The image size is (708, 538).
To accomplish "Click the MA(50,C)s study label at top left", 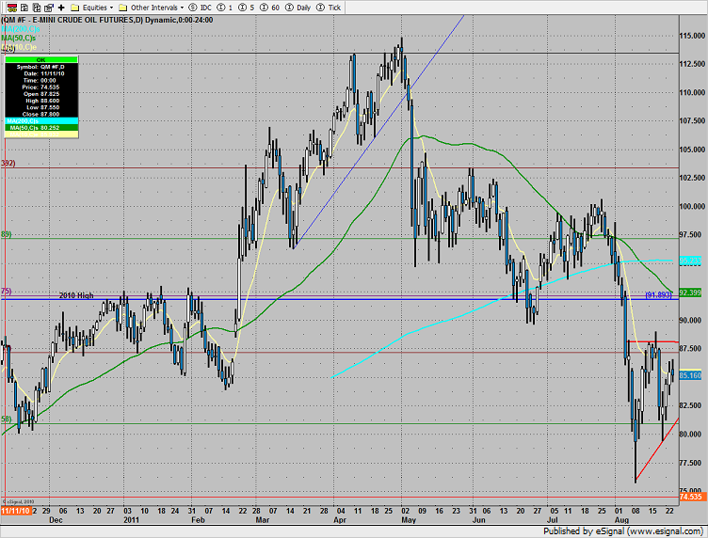I will 19,38.
